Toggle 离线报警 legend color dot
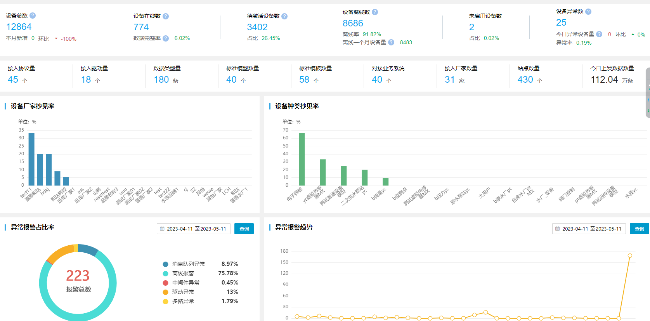Screen dimensions: 650x321 (166, 274)
